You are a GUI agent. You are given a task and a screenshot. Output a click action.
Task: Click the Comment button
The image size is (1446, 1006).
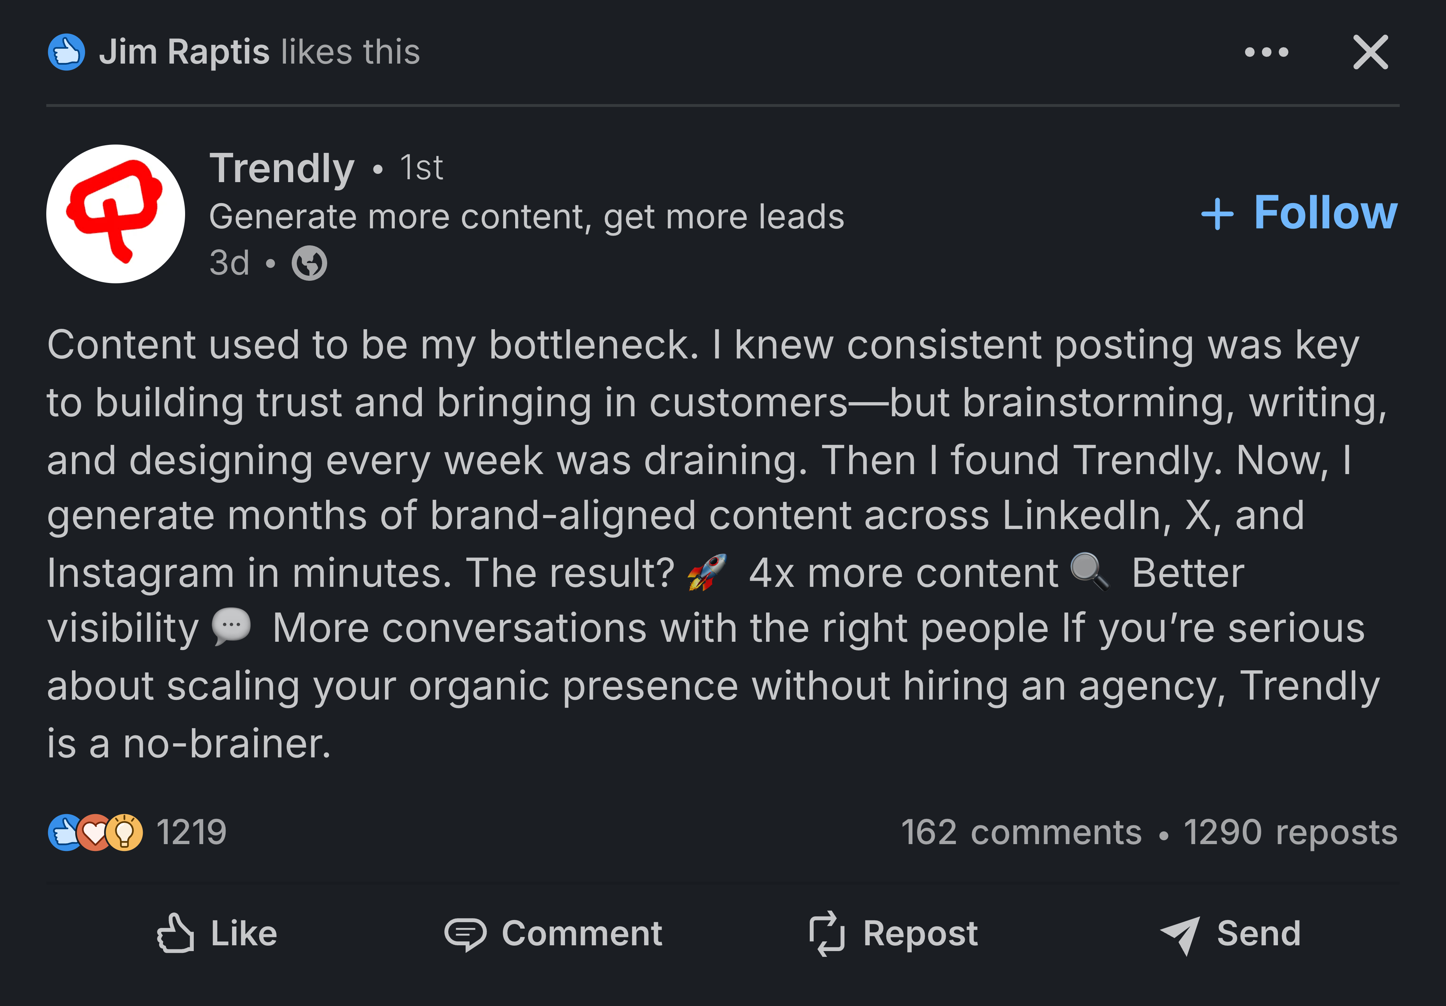(553, 934)
